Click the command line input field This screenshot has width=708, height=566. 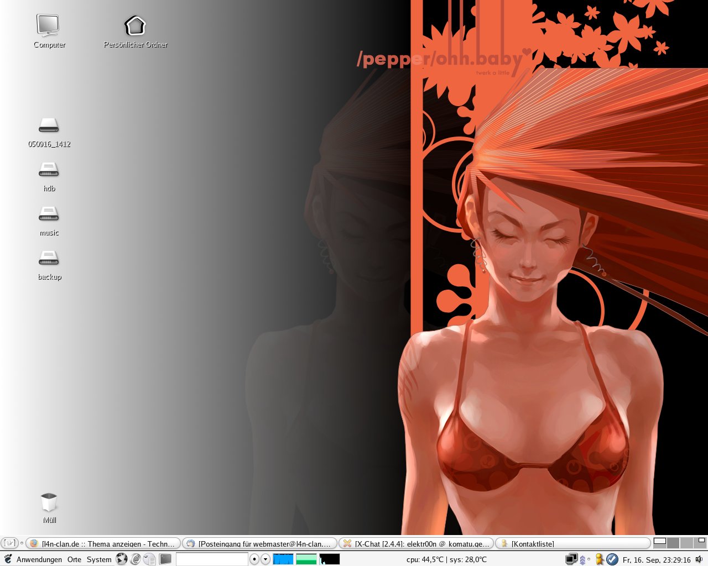pos(212,559)
